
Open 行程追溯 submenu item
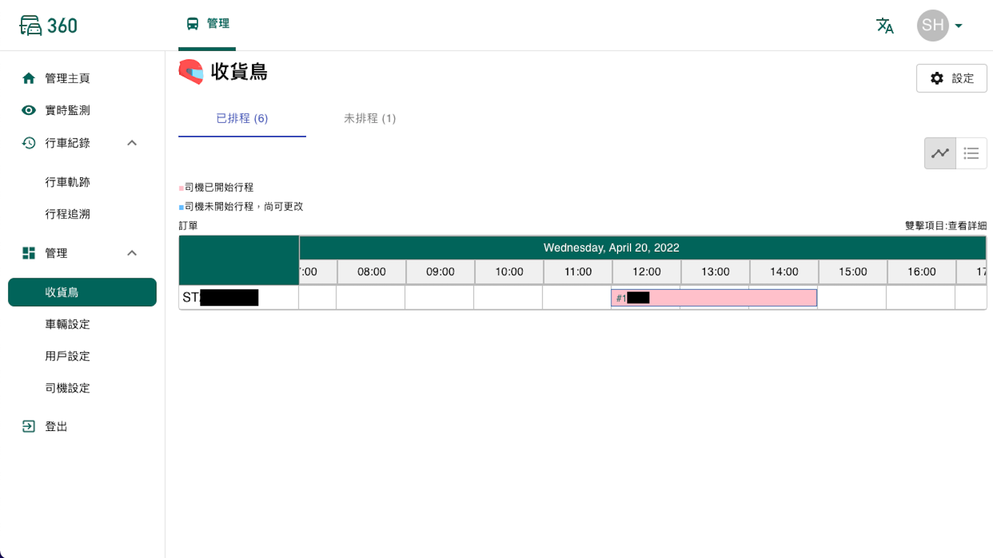pyautogui.click(x=68, y=214)
